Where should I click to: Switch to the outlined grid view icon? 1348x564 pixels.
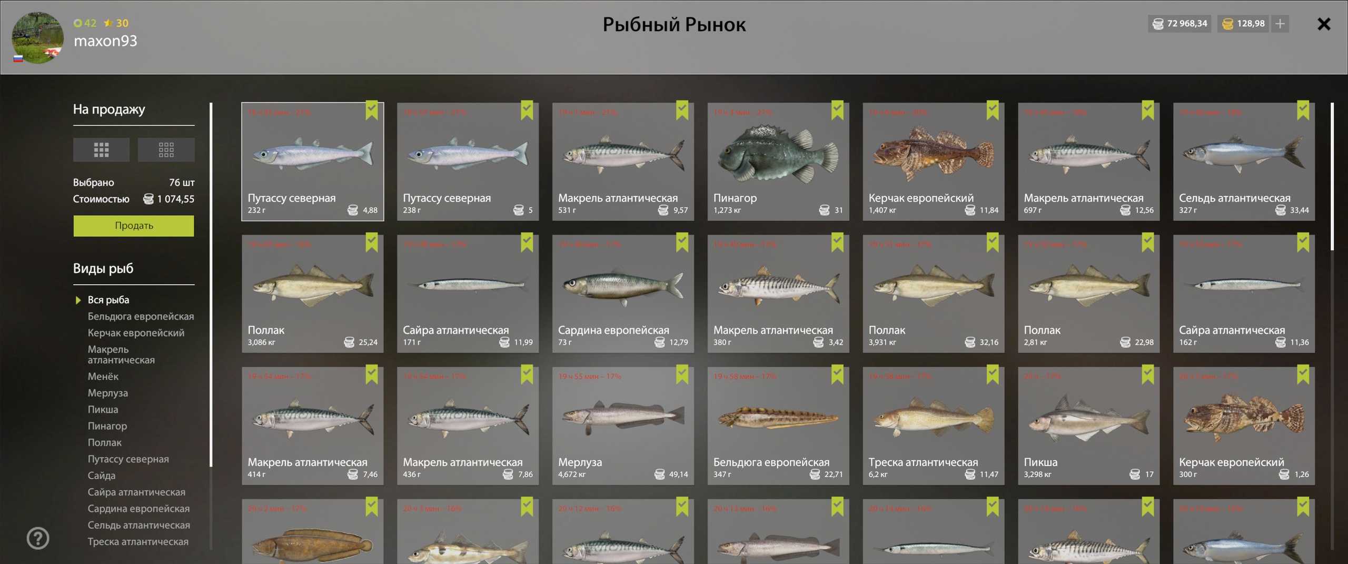(x=166, y=150)
